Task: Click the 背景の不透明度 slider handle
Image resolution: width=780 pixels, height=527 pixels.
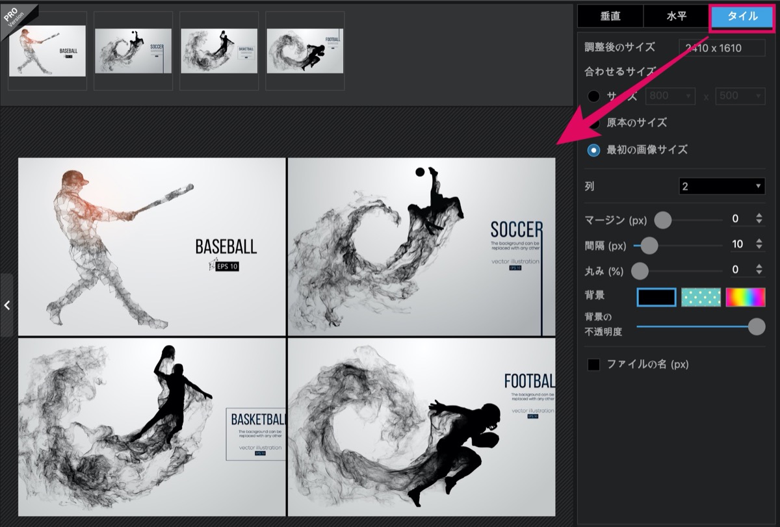Action: coord(757,326)
